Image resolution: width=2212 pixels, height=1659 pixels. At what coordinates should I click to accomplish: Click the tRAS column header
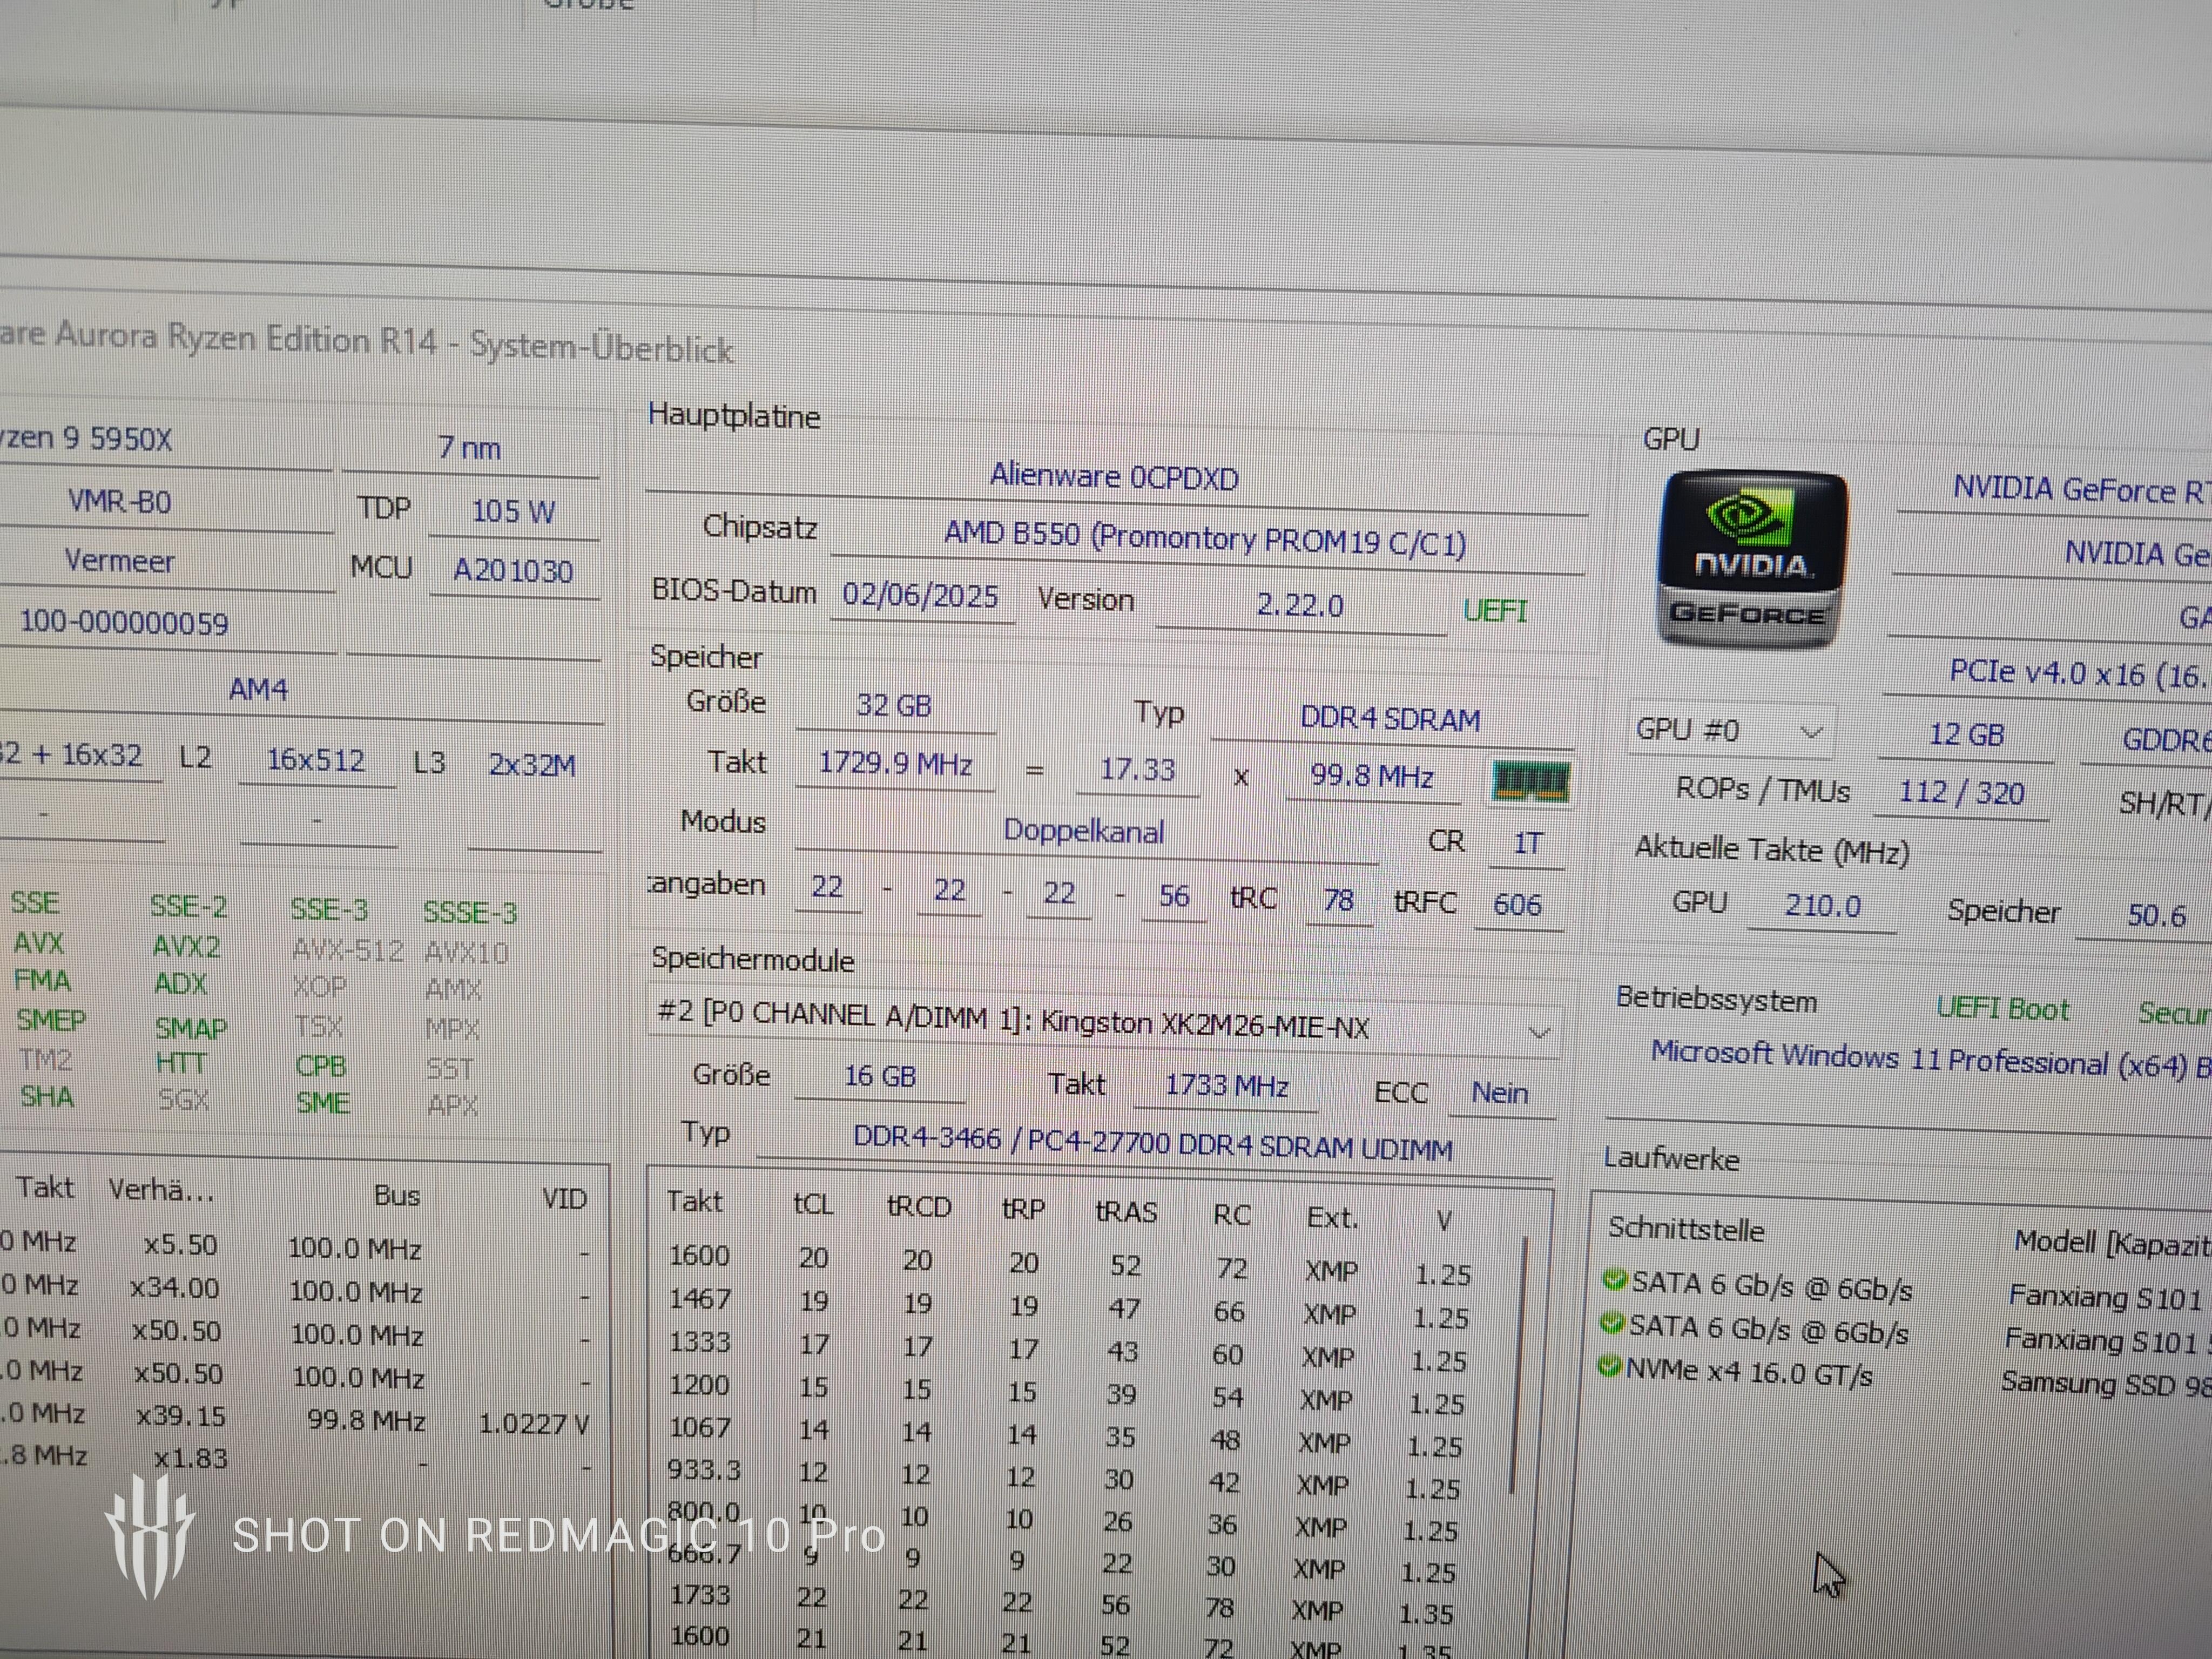[1126, 1211]
